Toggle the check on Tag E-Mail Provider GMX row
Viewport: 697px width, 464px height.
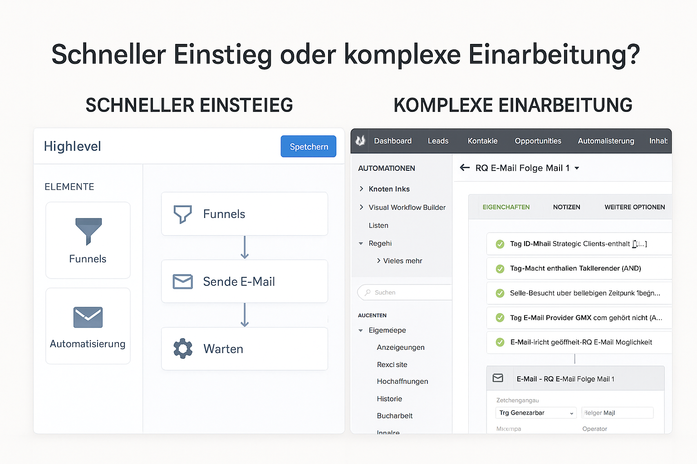click(x=500, y=318)
